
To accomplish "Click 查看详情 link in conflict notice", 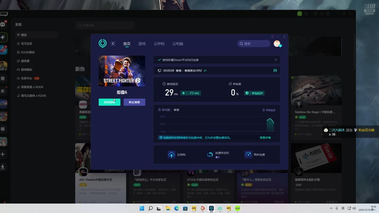I will coord(265,138).
